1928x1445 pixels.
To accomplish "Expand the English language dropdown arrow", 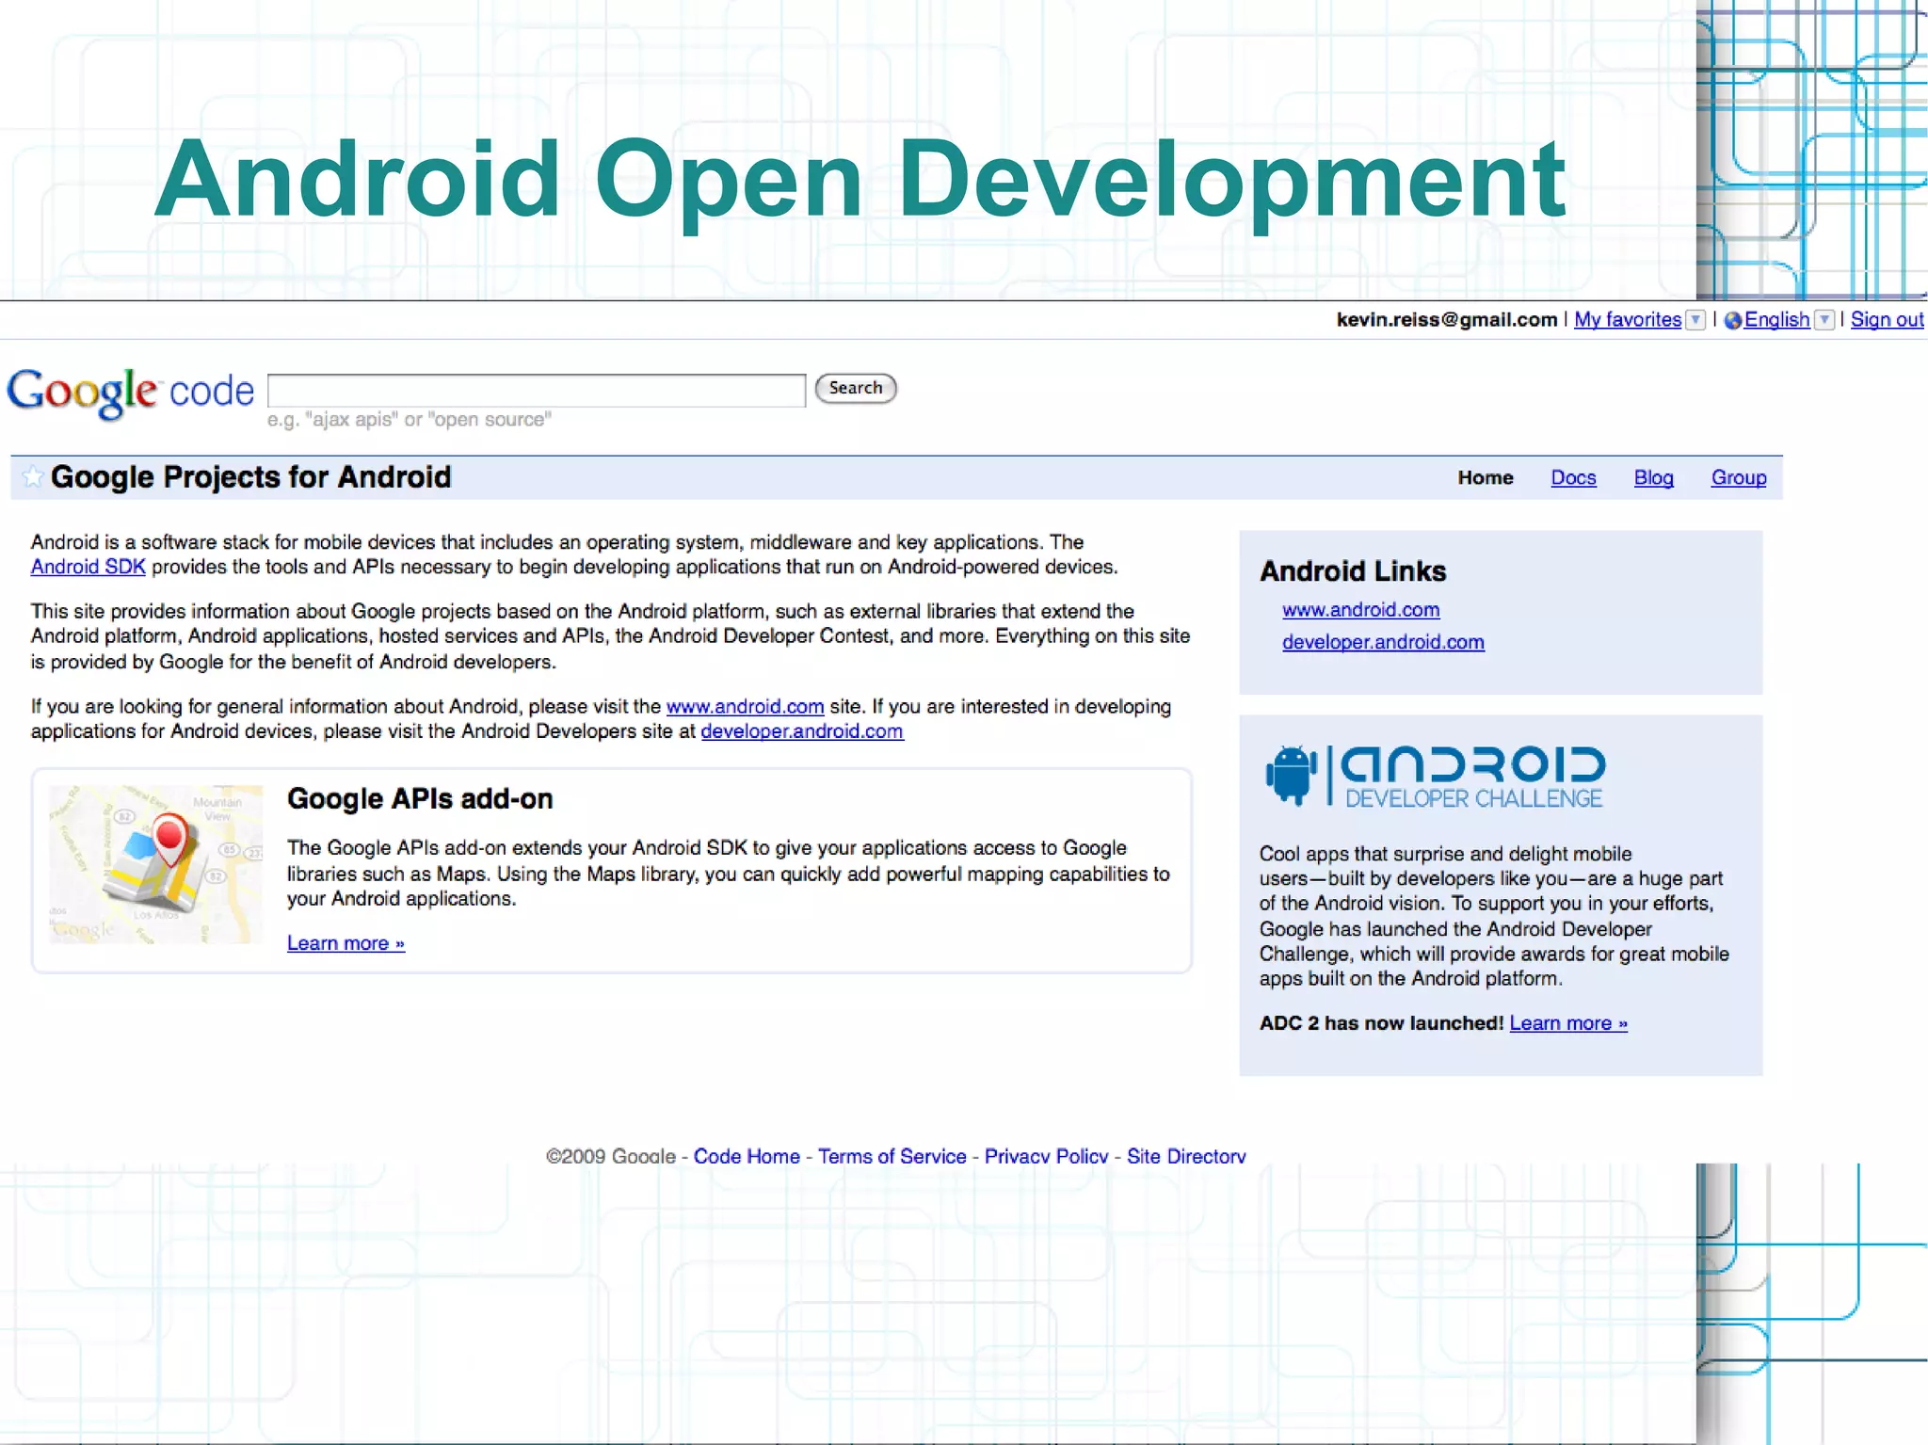I will point(1824,320).
